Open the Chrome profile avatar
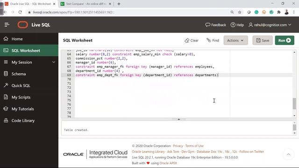The image size is (299, 168). (286, 12)
